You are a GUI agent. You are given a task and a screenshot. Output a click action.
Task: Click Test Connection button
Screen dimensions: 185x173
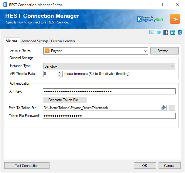[x=27, y=166]
